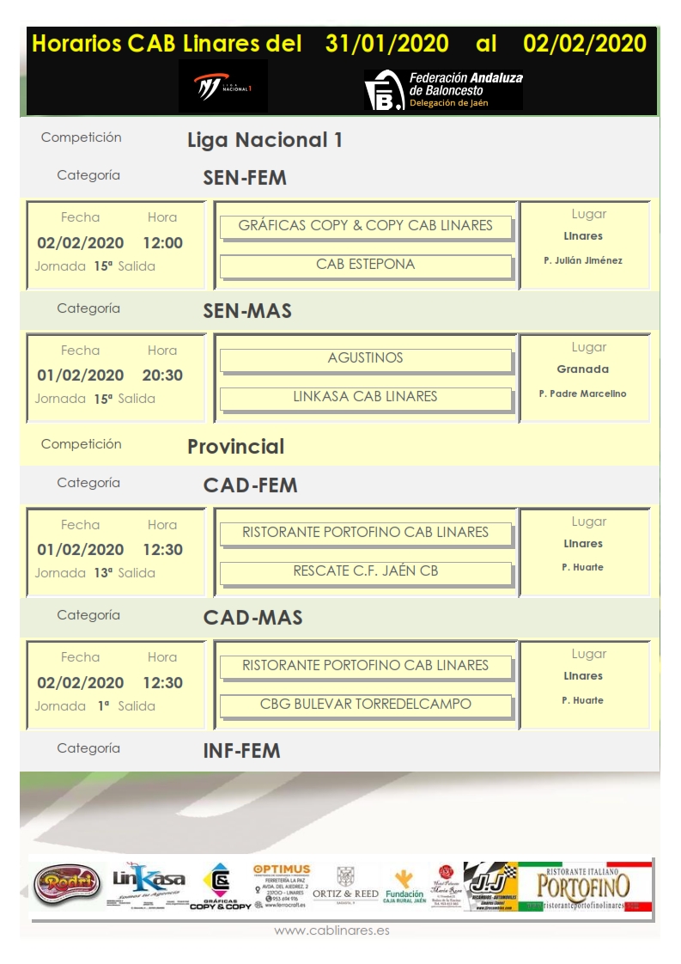This screenshot has height=964, width=681.
Task: Click the J.J Recambios Automóviles logo
Action: point(490,886)
